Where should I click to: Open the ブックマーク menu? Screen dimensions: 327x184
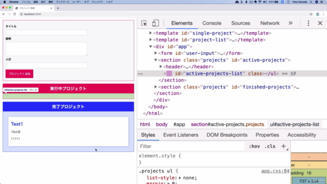(62, 2)
